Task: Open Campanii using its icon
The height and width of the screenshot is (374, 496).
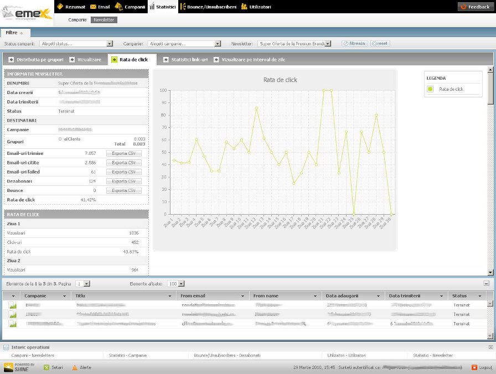Action: 118,6
